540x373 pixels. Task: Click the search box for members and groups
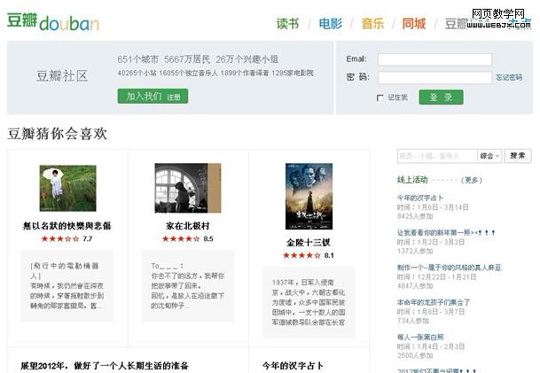436,156
